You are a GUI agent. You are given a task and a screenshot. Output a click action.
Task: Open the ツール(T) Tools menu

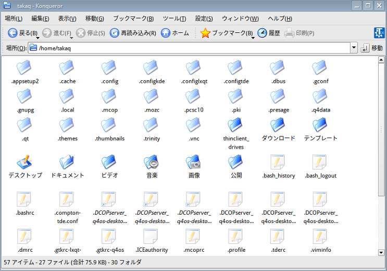[174, 19]
